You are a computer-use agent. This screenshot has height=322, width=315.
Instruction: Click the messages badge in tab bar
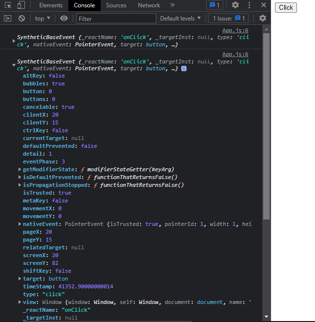[x=214, y=5]
